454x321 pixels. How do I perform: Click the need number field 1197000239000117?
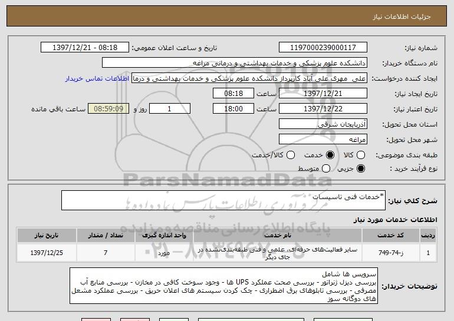(323, 48)
